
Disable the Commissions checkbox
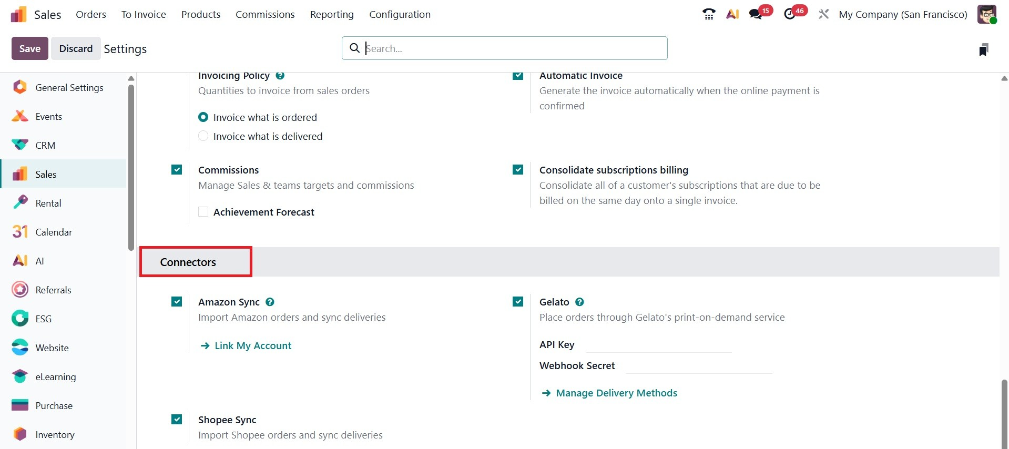point(177,170)
